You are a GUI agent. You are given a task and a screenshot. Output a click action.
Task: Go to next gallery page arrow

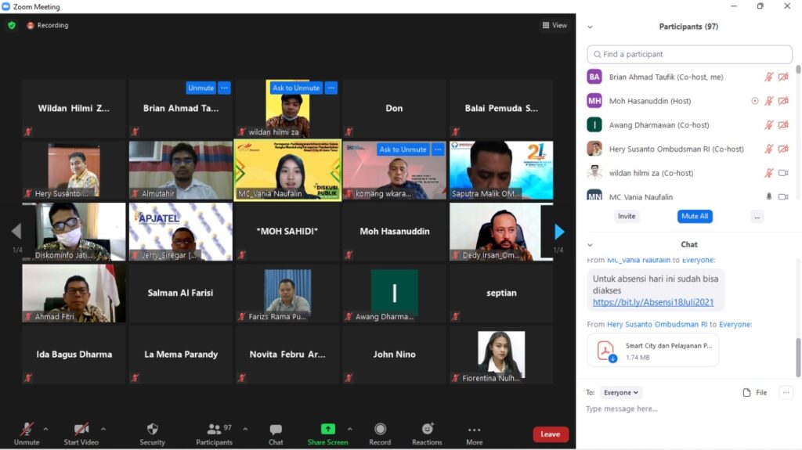pyautogui.click(x=559, y=232)
